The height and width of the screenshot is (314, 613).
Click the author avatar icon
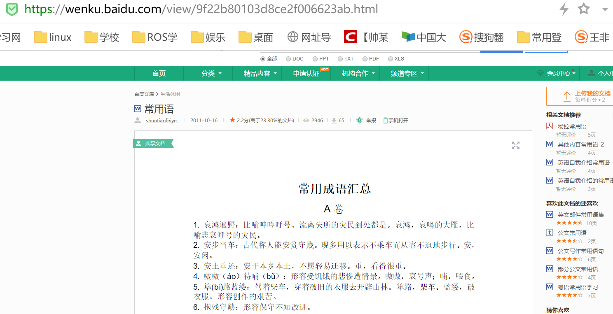[138, 120]
